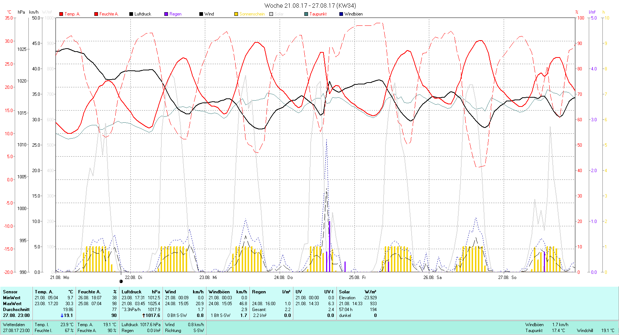Click the 'Gesamt:' rain total label
The image size is (619, 335).
(x=259, y=310)
